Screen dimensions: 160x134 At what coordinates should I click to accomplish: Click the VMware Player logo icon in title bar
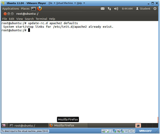(x=3, y=3)
